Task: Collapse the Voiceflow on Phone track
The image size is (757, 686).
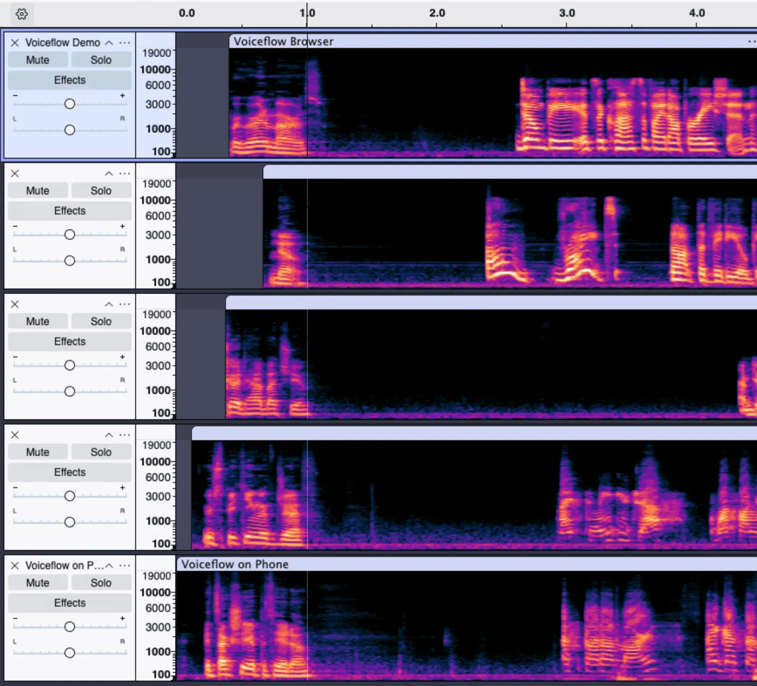Action: tap(109, 566)
